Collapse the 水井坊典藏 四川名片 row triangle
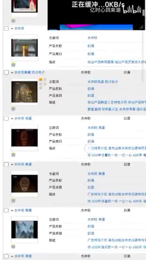 (x=12, y=72)
